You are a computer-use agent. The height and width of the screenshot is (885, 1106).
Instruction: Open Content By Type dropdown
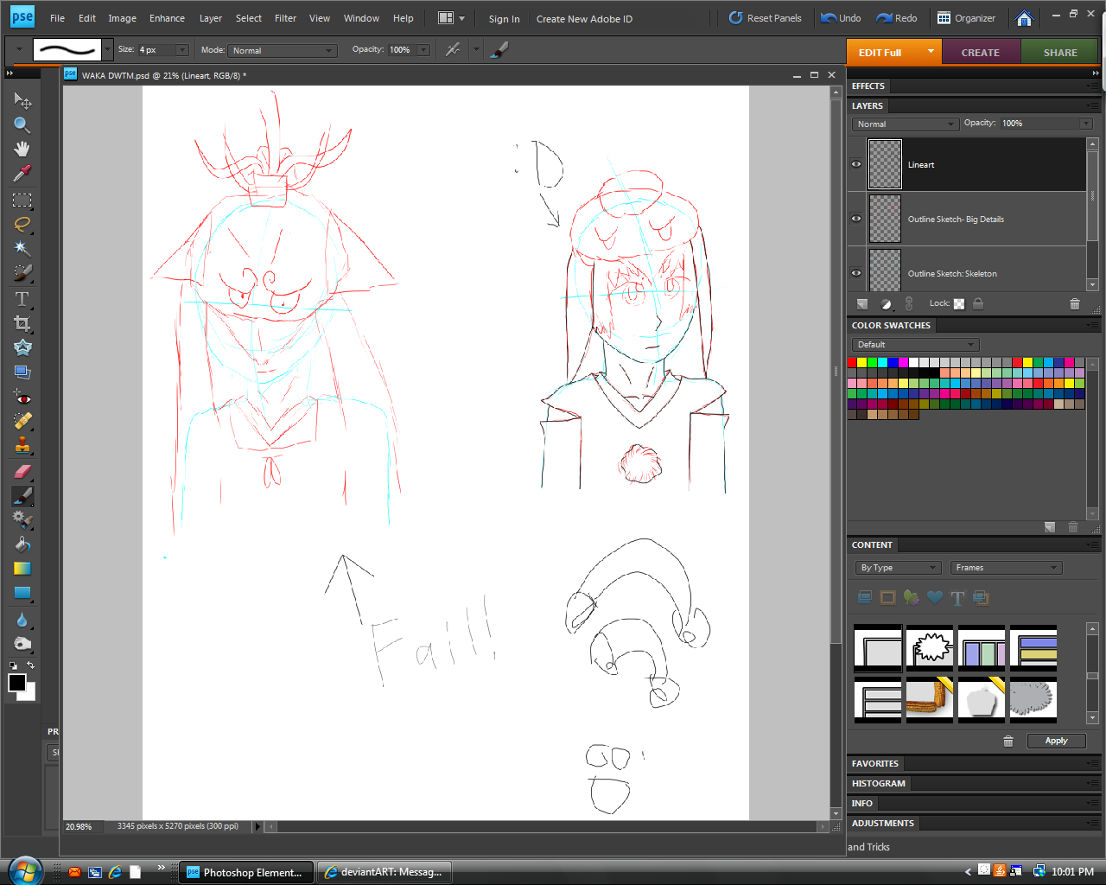[x=898, y=568]
